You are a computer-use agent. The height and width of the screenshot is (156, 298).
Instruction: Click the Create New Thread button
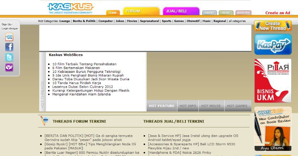[273, 26]
